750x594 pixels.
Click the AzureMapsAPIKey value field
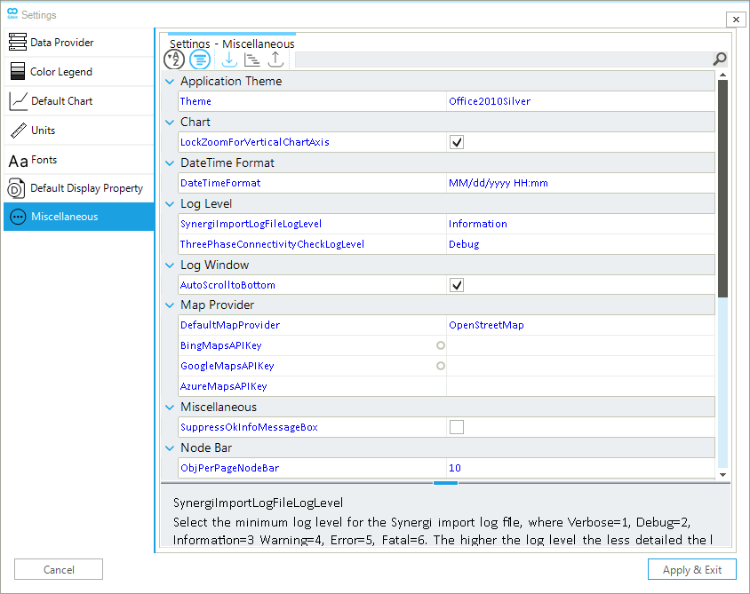(x=580, y=386)
